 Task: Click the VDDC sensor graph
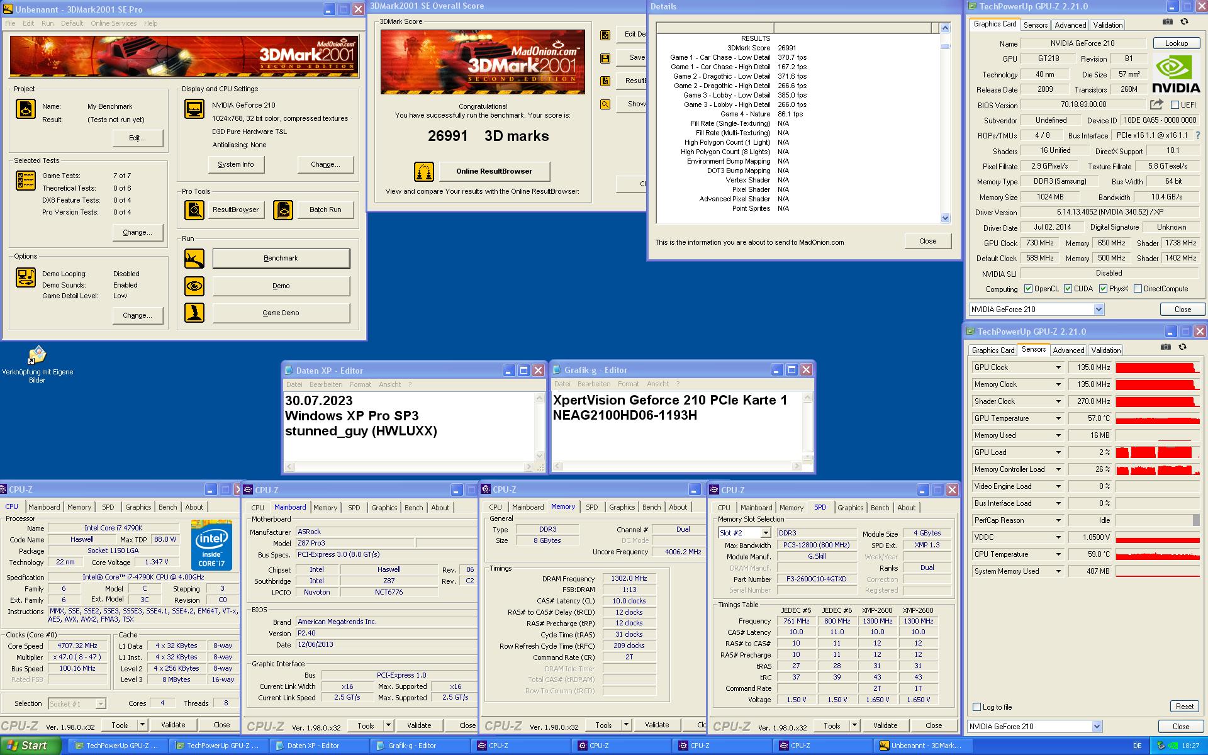(x=1158, y=537)
